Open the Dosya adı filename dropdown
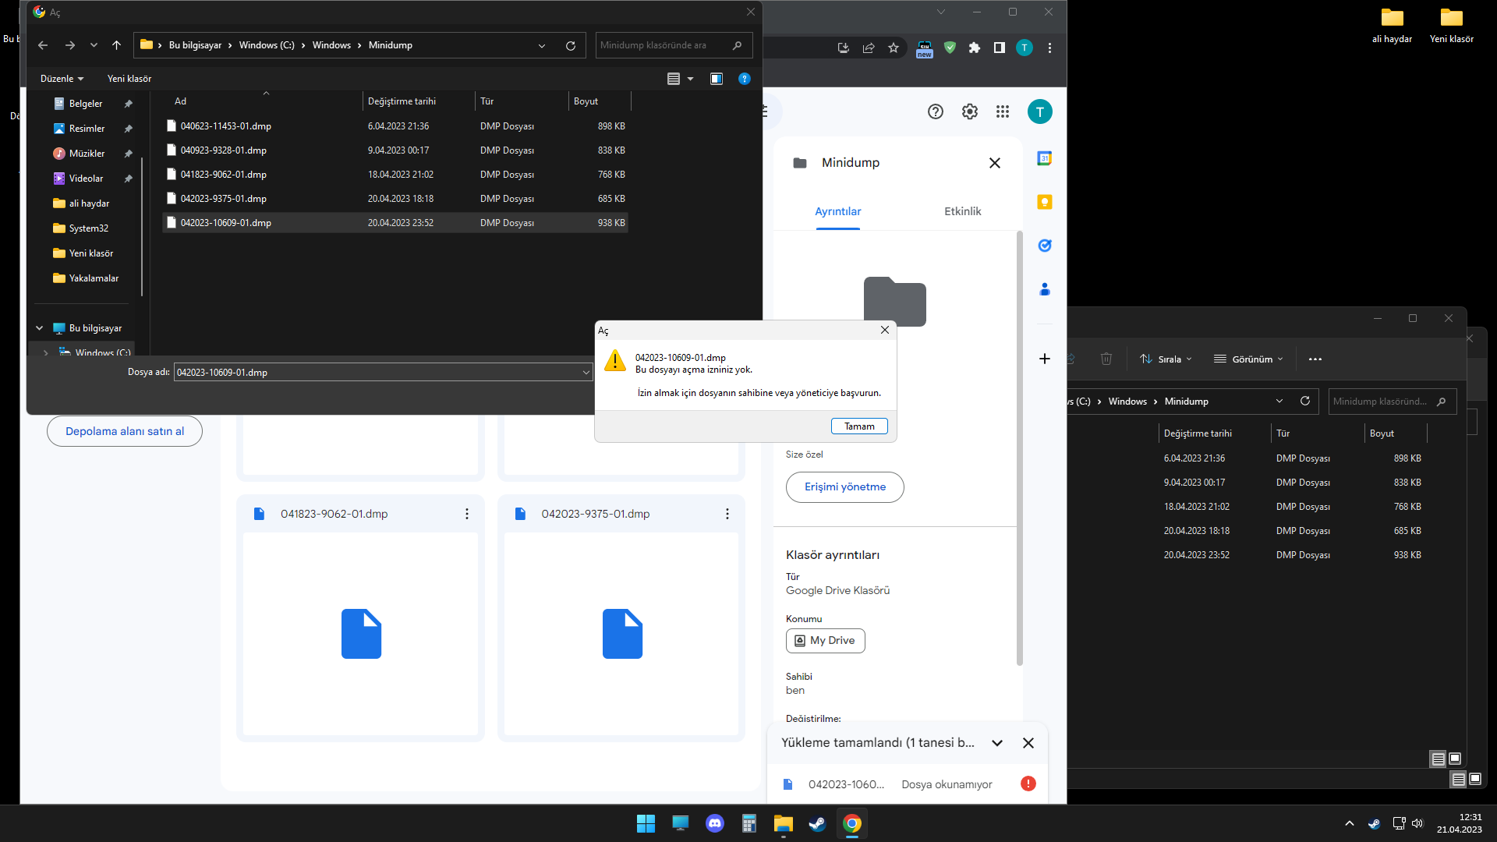 [x=586, y=373]
